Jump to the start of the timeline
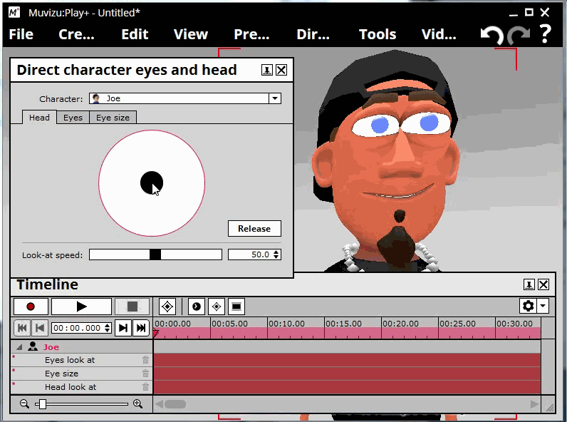567x422 pixels. tap(22, 328)
